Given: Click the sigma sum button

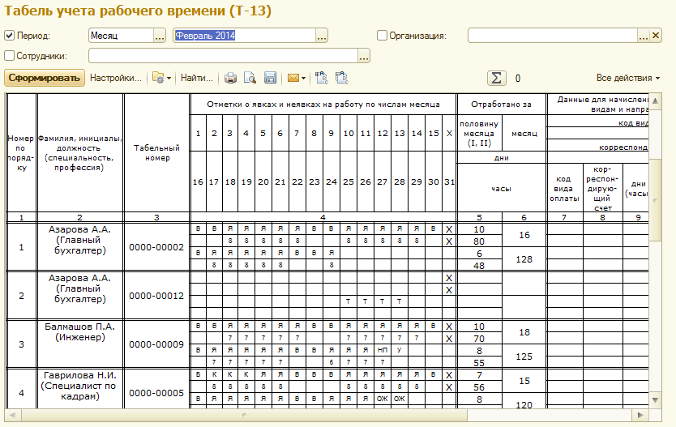Looking at the screenshot, I should coord(496,78).
